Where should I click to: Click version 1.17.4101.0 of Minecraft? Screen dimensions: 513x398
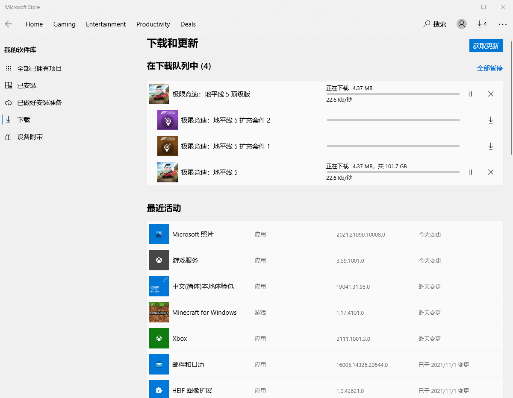[350, 313]
